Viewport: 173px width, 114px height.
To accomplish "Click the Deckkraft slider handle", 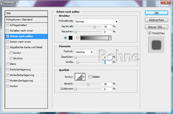I will click(x=94, y=26).
